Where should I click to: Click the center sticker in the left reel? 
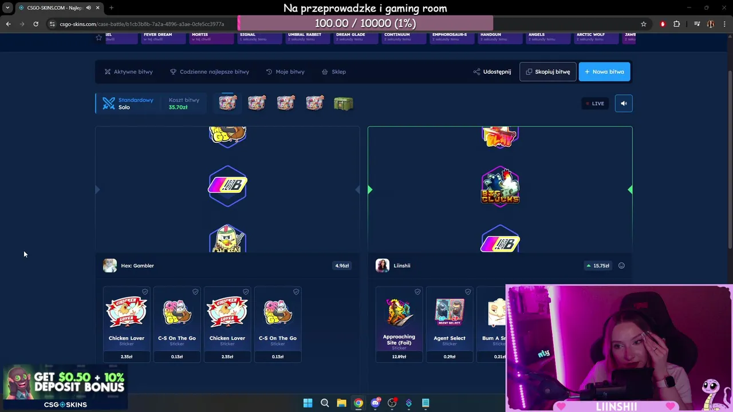227,185
